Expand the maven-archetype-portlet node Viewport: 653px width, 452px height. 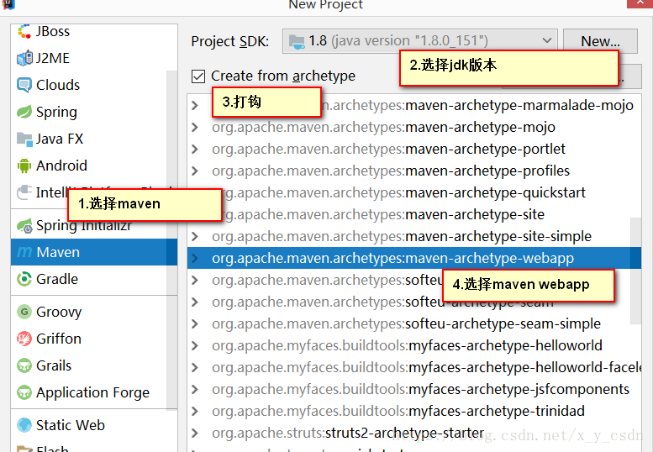pyautogui.click(x=195, y=149)
